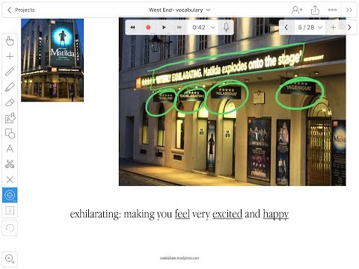Open the West End- vocabulary title dropdown

coord(179,10)
